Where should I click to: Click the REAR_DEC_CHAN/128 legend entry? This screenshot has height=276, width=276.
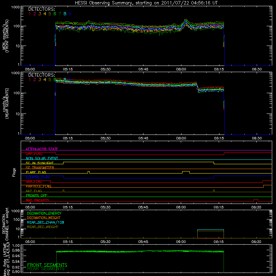coord(46,222)
